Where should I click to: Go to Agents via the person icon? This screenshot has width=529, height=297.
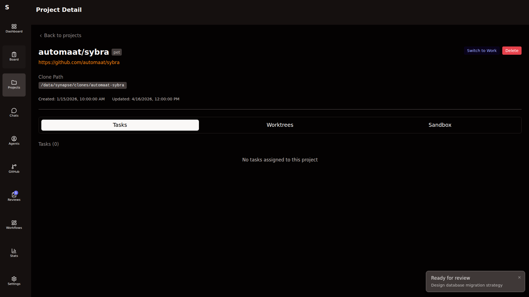pyautogui.click(x=14, y=141)
